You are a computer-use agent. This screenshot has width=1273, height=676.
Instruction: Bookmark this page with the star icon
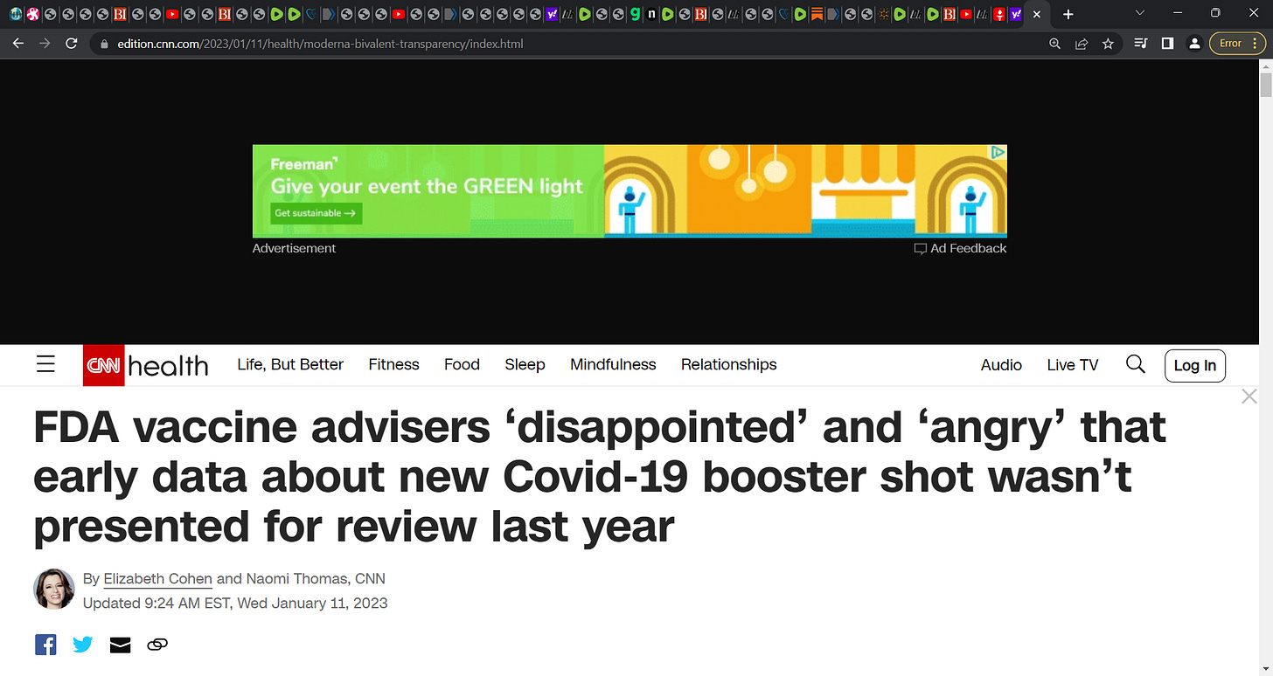click(x=1108, y=43)
